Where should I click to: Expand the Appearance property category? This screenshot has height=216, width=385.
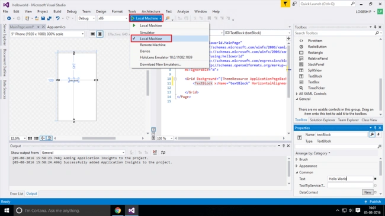coord(297,166)
